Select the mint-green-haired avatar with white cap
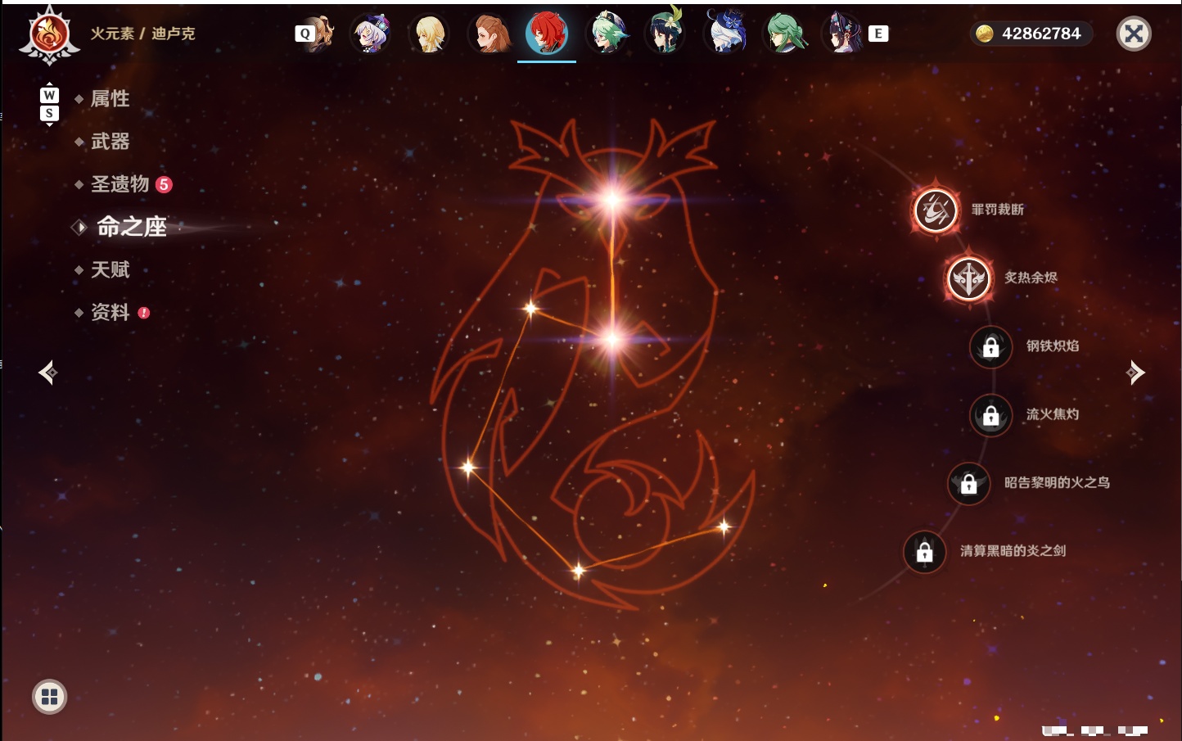The height and width of the screenshot is (741, 1182). (608, 34)
